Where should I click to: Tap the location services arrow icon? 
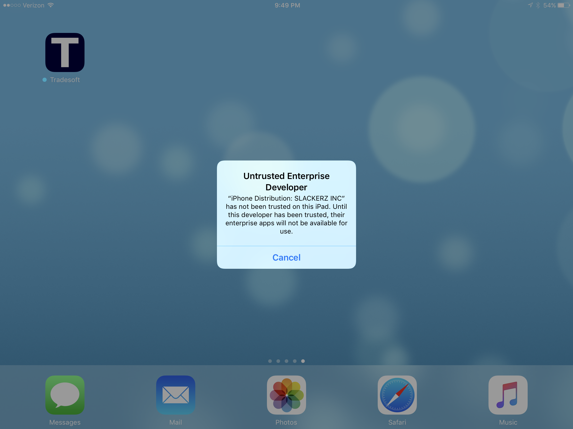(530, 5)
